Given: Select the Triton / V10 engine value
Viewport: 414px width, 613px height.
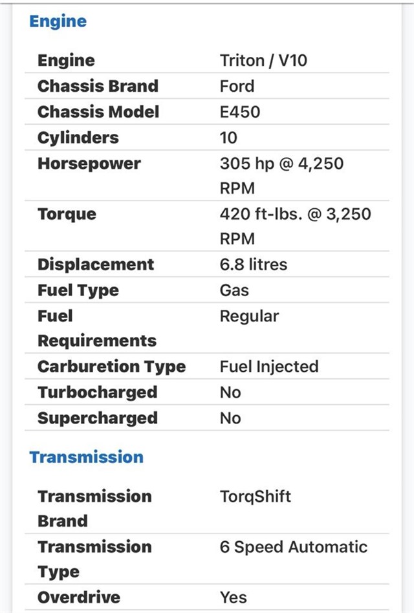Looking at the screenshot, I should pyautogui.click(x=263, y=61).
